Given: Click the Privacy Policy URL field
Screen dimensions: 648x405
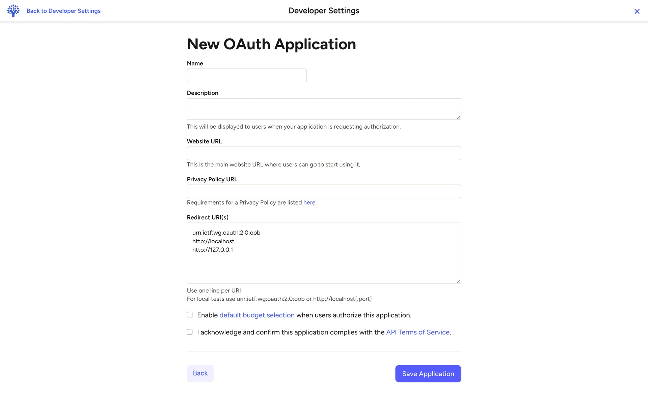Looking at the screenshot, I should click(x=324, y=191).
